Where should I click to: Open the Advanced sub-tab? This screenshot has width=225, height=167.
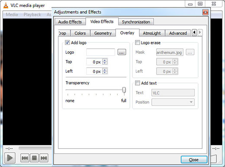click(x=178, y=33)
